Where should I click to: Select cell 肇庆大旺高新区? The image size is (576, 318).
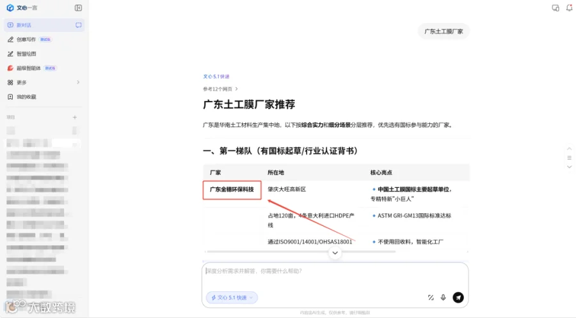tap(287, 189)
